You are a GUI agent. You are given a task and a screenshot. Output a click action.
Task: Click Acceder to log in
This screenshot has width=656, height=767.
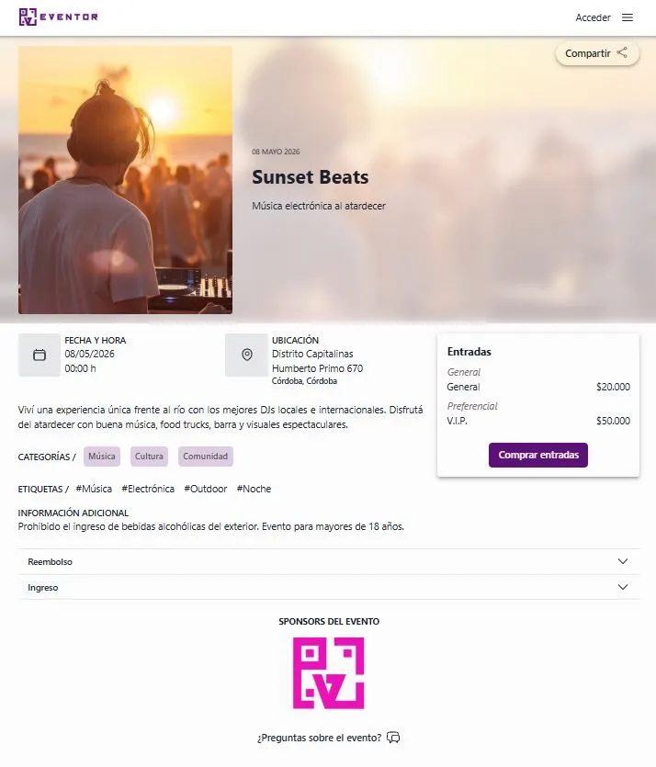point(593,17)
